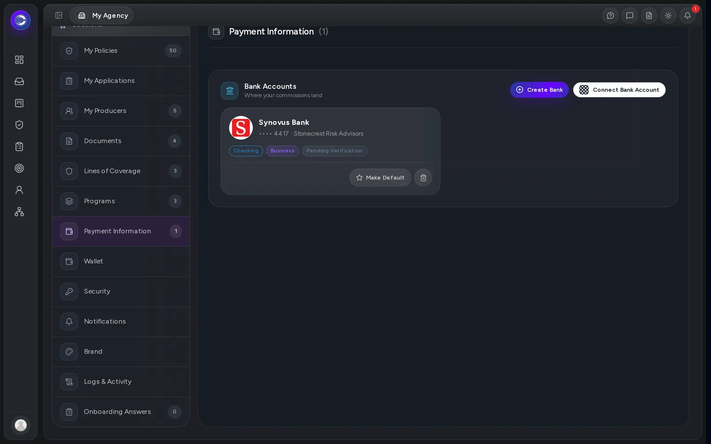Viewport: 711px width, 444px height.
Task: Open the target icon in left rail
Action: pyautogui.click(x=19, y=168)
